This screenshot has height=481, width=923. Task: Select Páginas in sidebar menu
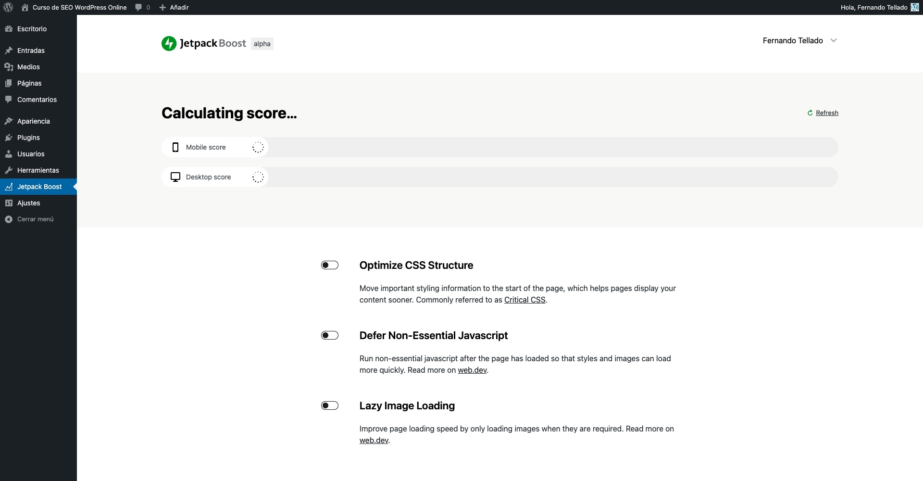[38, 83]
